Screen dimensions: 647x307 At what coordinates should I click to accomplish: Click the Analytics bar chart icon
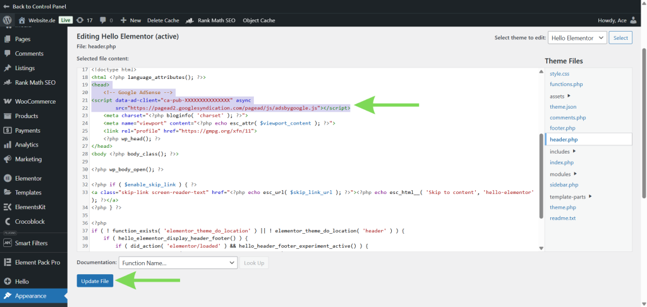[7, 145]
